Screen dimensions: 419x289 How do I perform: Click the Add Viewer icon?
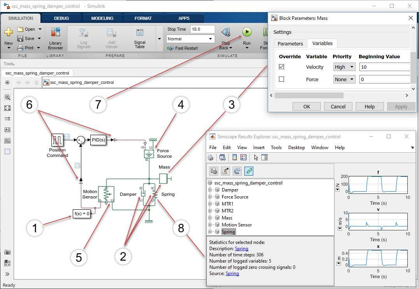tap(111, 33)
